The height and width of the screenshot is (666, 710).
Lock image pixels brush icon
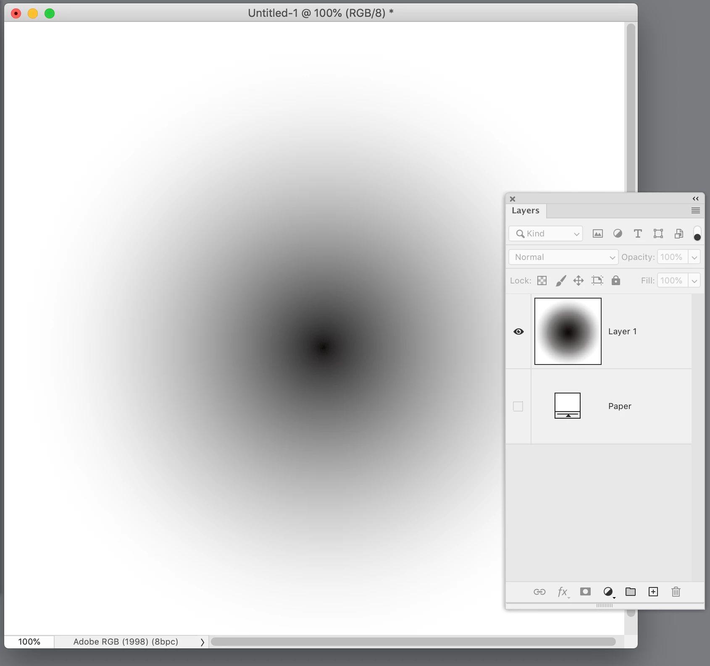click(x=561, y=281)
